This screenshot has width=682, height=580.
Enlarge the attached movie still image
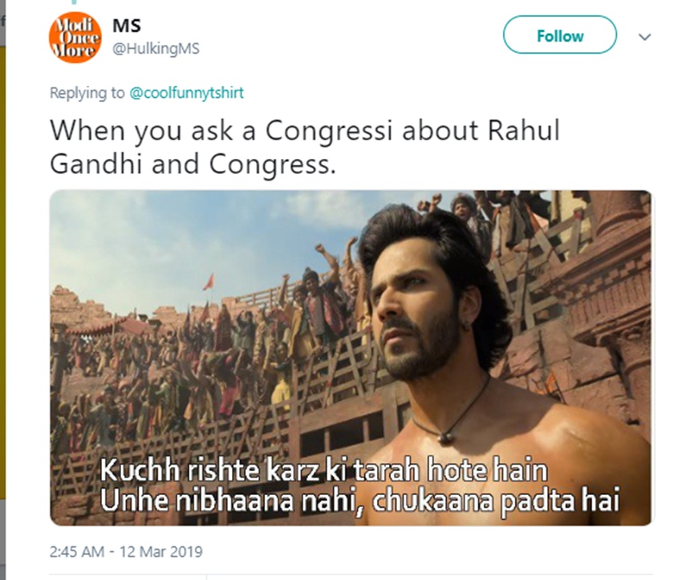click(351, 358)
